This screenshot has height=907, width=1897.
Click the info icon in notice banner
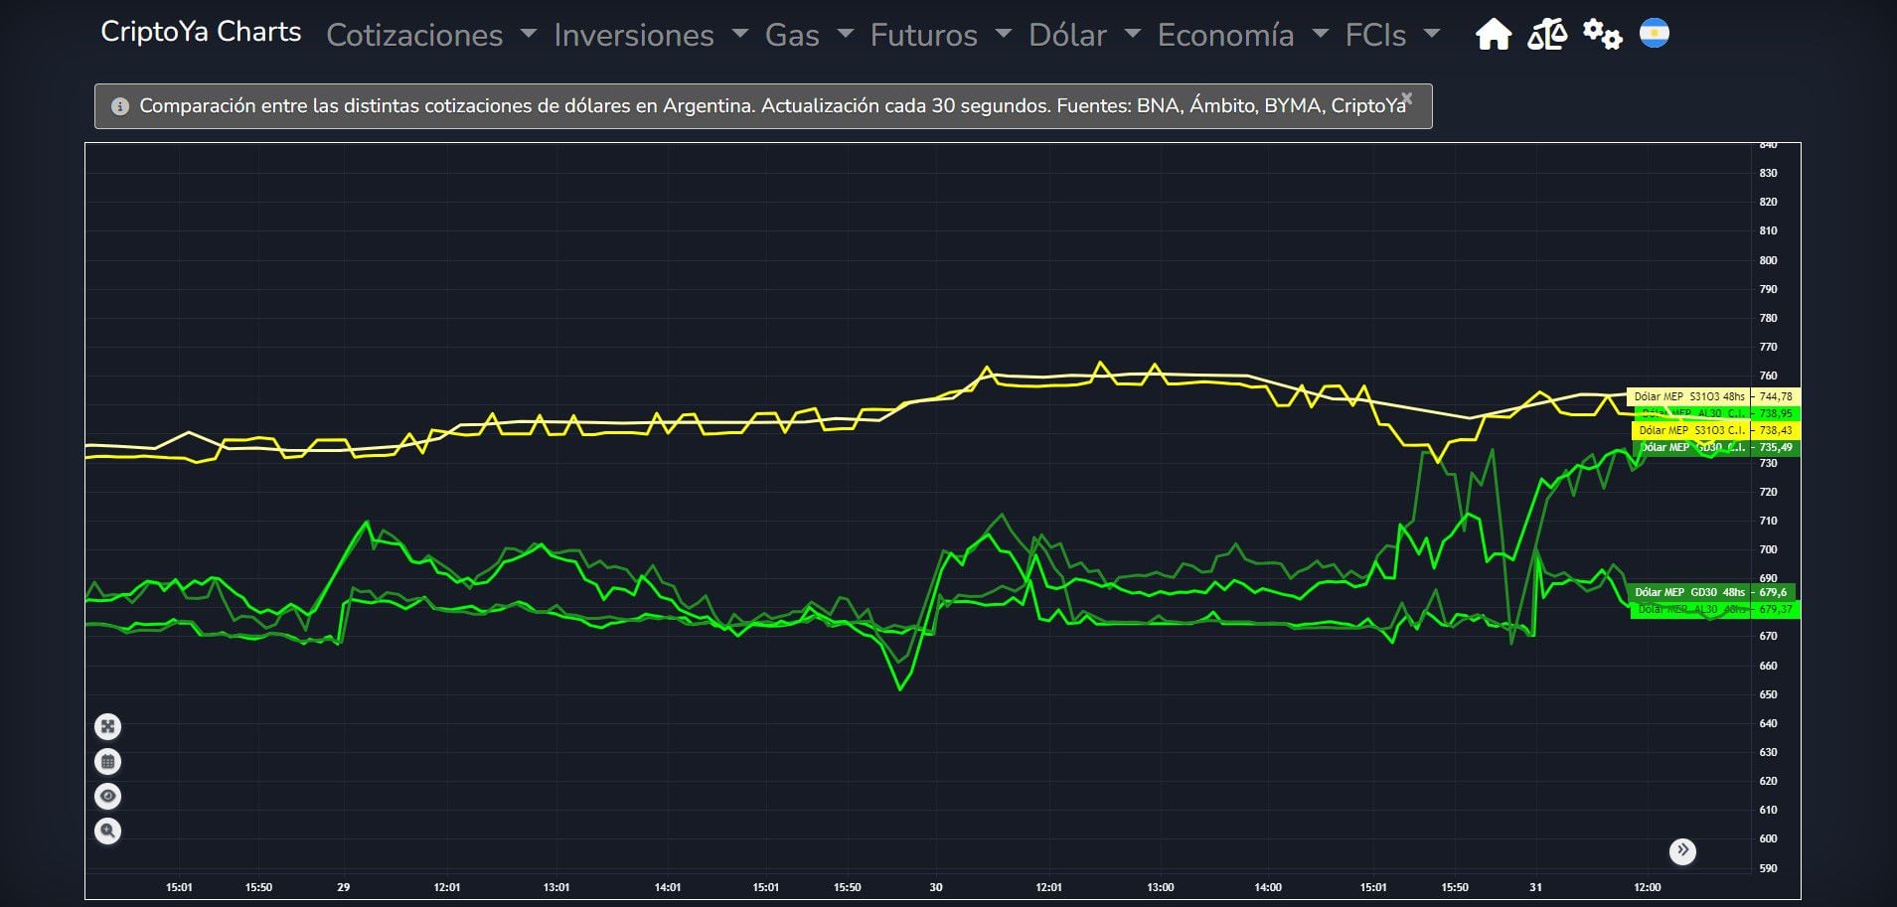click(x=120, y=106)
